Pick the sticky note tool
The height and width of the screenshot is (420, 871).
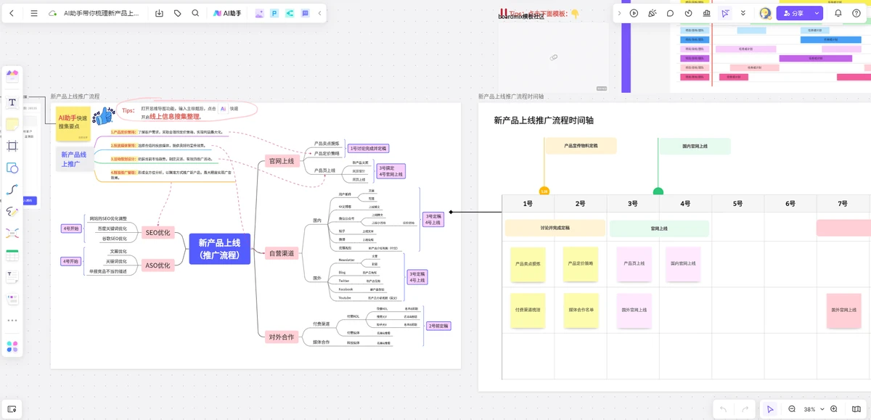(12, 124)
